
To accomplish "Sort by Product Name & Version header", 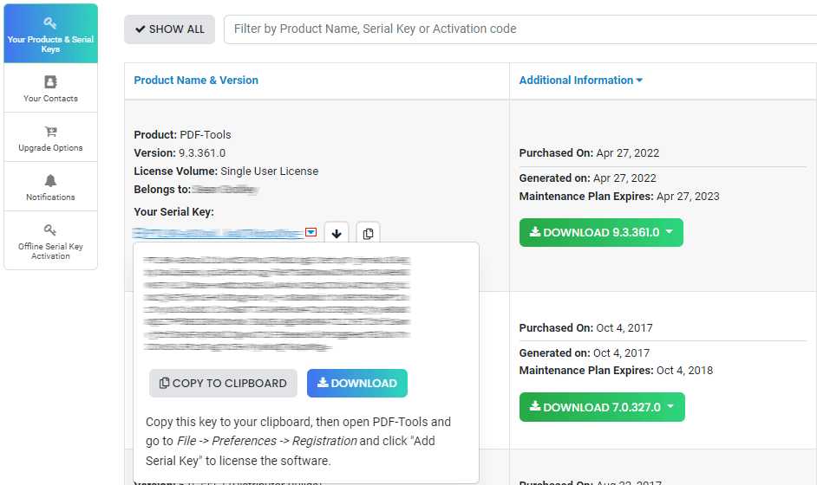I will click(196, 81).
